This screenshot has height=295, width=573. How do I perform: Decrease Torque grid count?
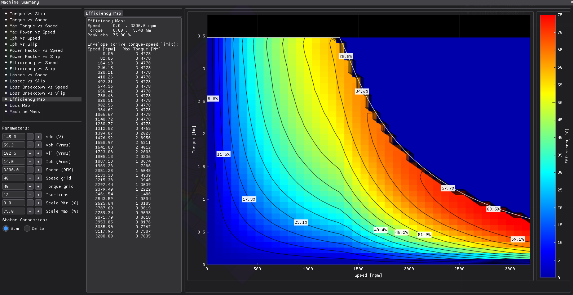click(30, 186)
